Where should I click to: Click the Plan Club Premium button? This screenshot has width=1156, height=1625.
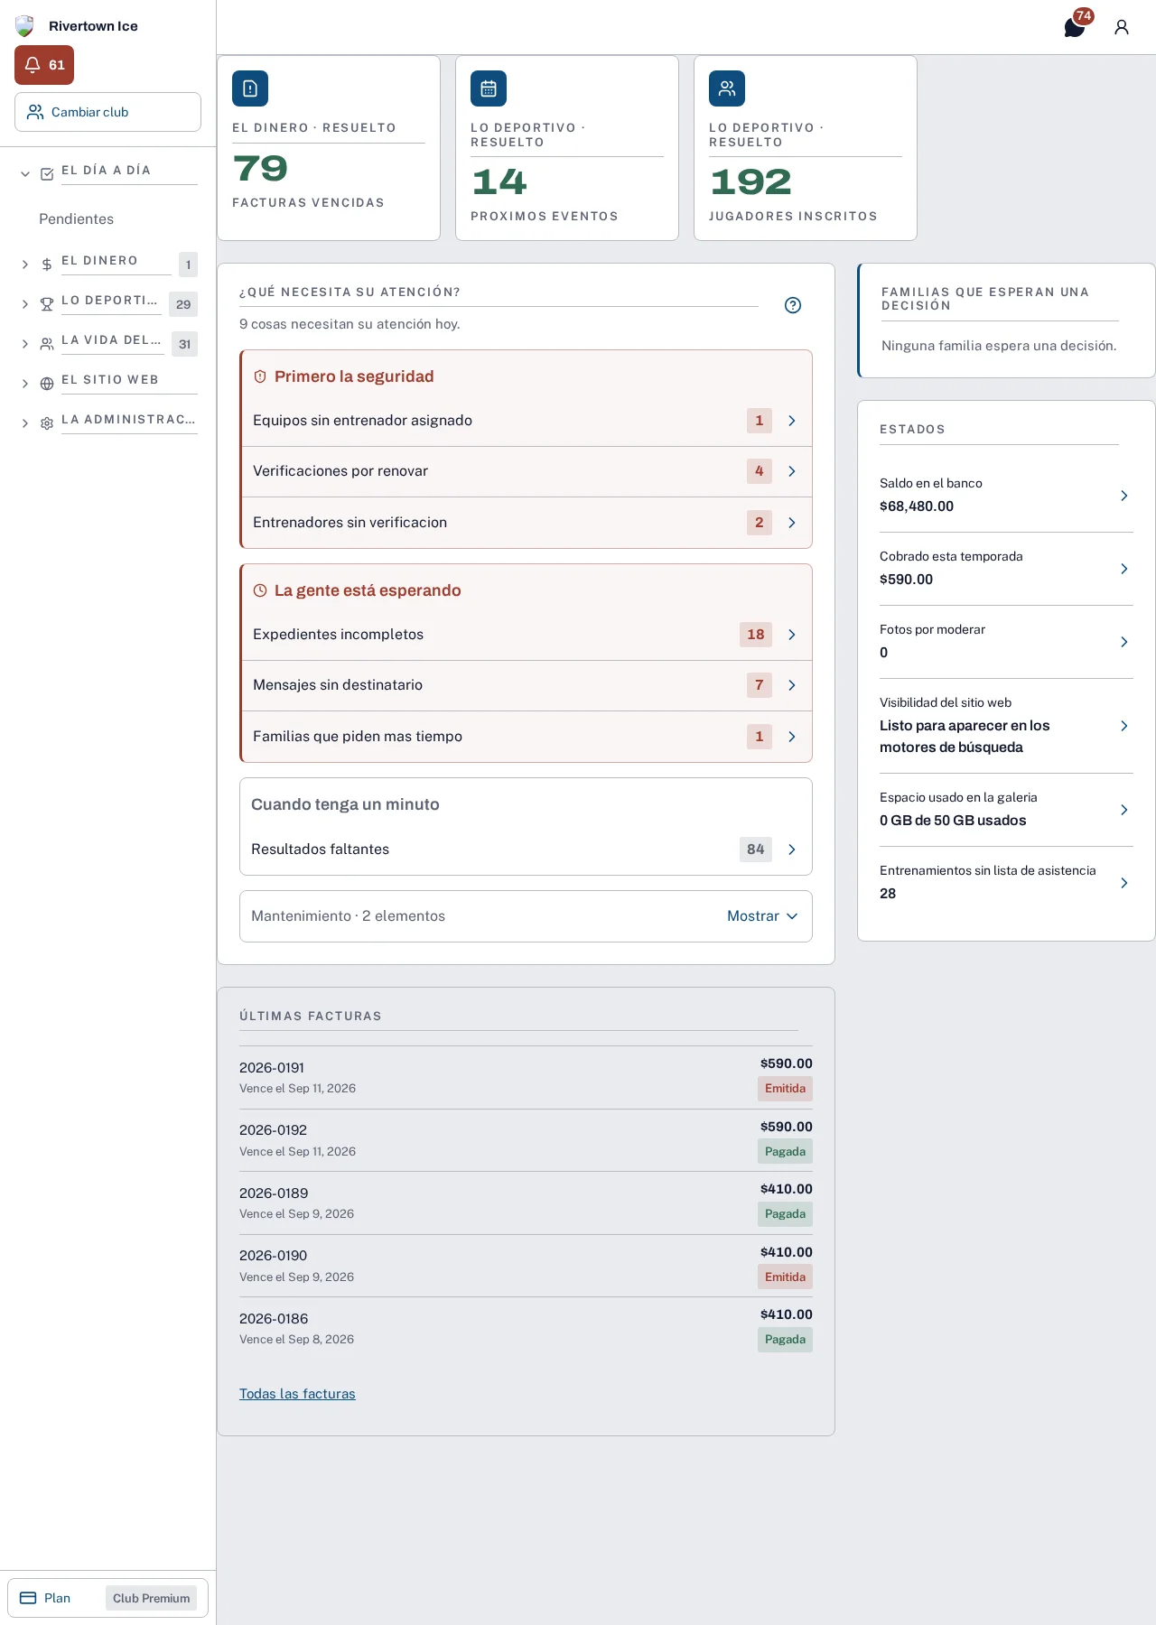pos(107,1598)
